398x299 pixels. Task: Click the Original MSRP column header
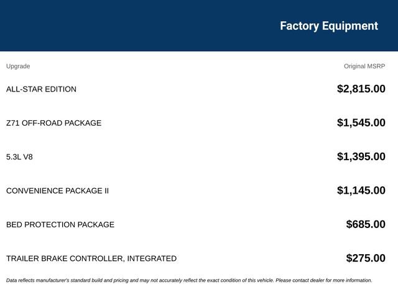(x=364, y=66)
